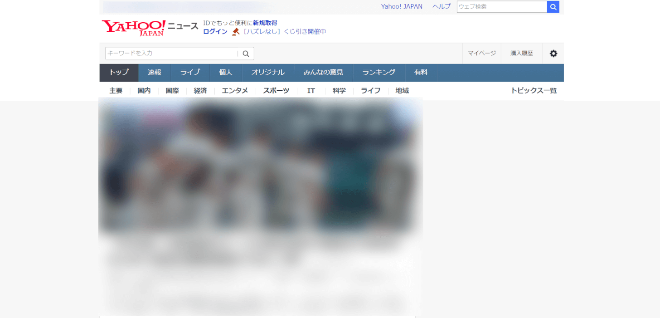660x318 pixels.
Task: Select the 国内 category
Action: click(144, 91)
